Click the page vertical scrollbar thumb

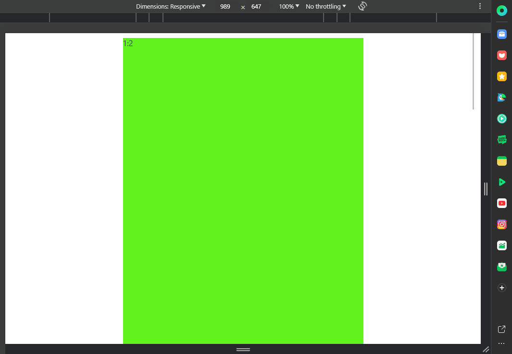473,72
